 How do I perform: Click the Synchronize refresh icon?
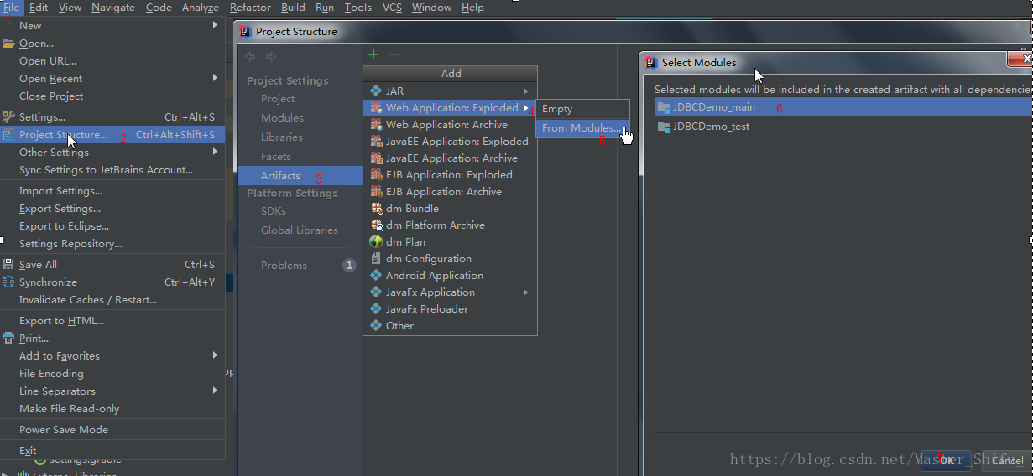coord(9,282)
